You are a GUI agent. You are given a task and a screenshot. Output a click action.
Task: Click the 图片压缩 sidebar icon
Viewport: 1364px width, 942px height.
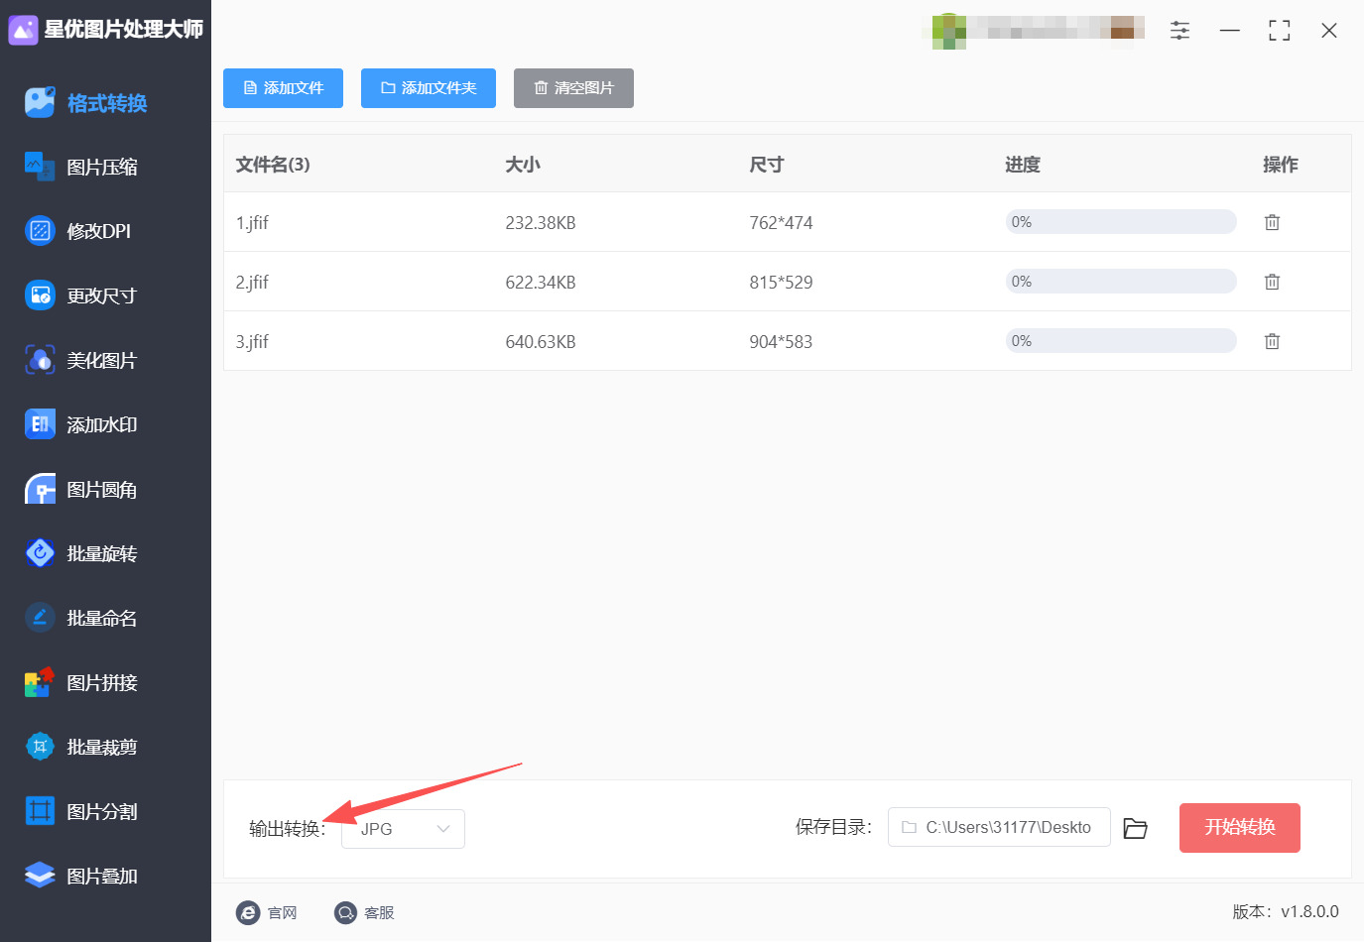40,167
